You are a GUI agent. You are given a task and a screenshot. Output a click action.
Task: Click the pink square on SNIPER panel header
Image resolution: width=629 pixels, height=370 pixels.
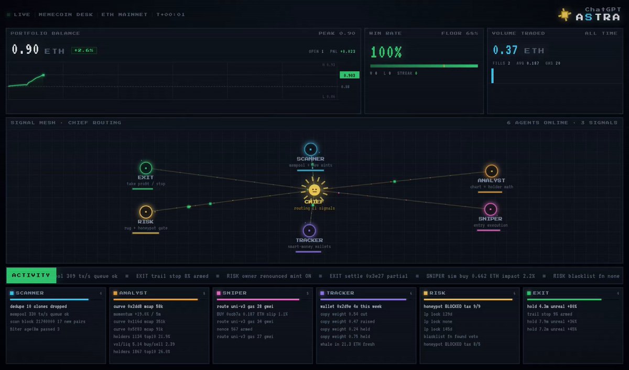pyautogui.click(x=219, y=293)
